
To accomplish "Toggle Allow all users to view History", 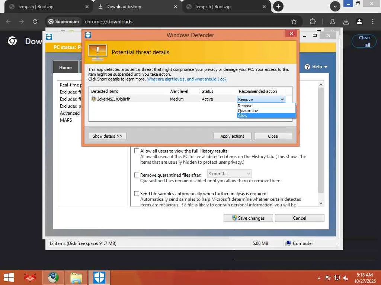I will pyautogui.click(x=137, y=151).
